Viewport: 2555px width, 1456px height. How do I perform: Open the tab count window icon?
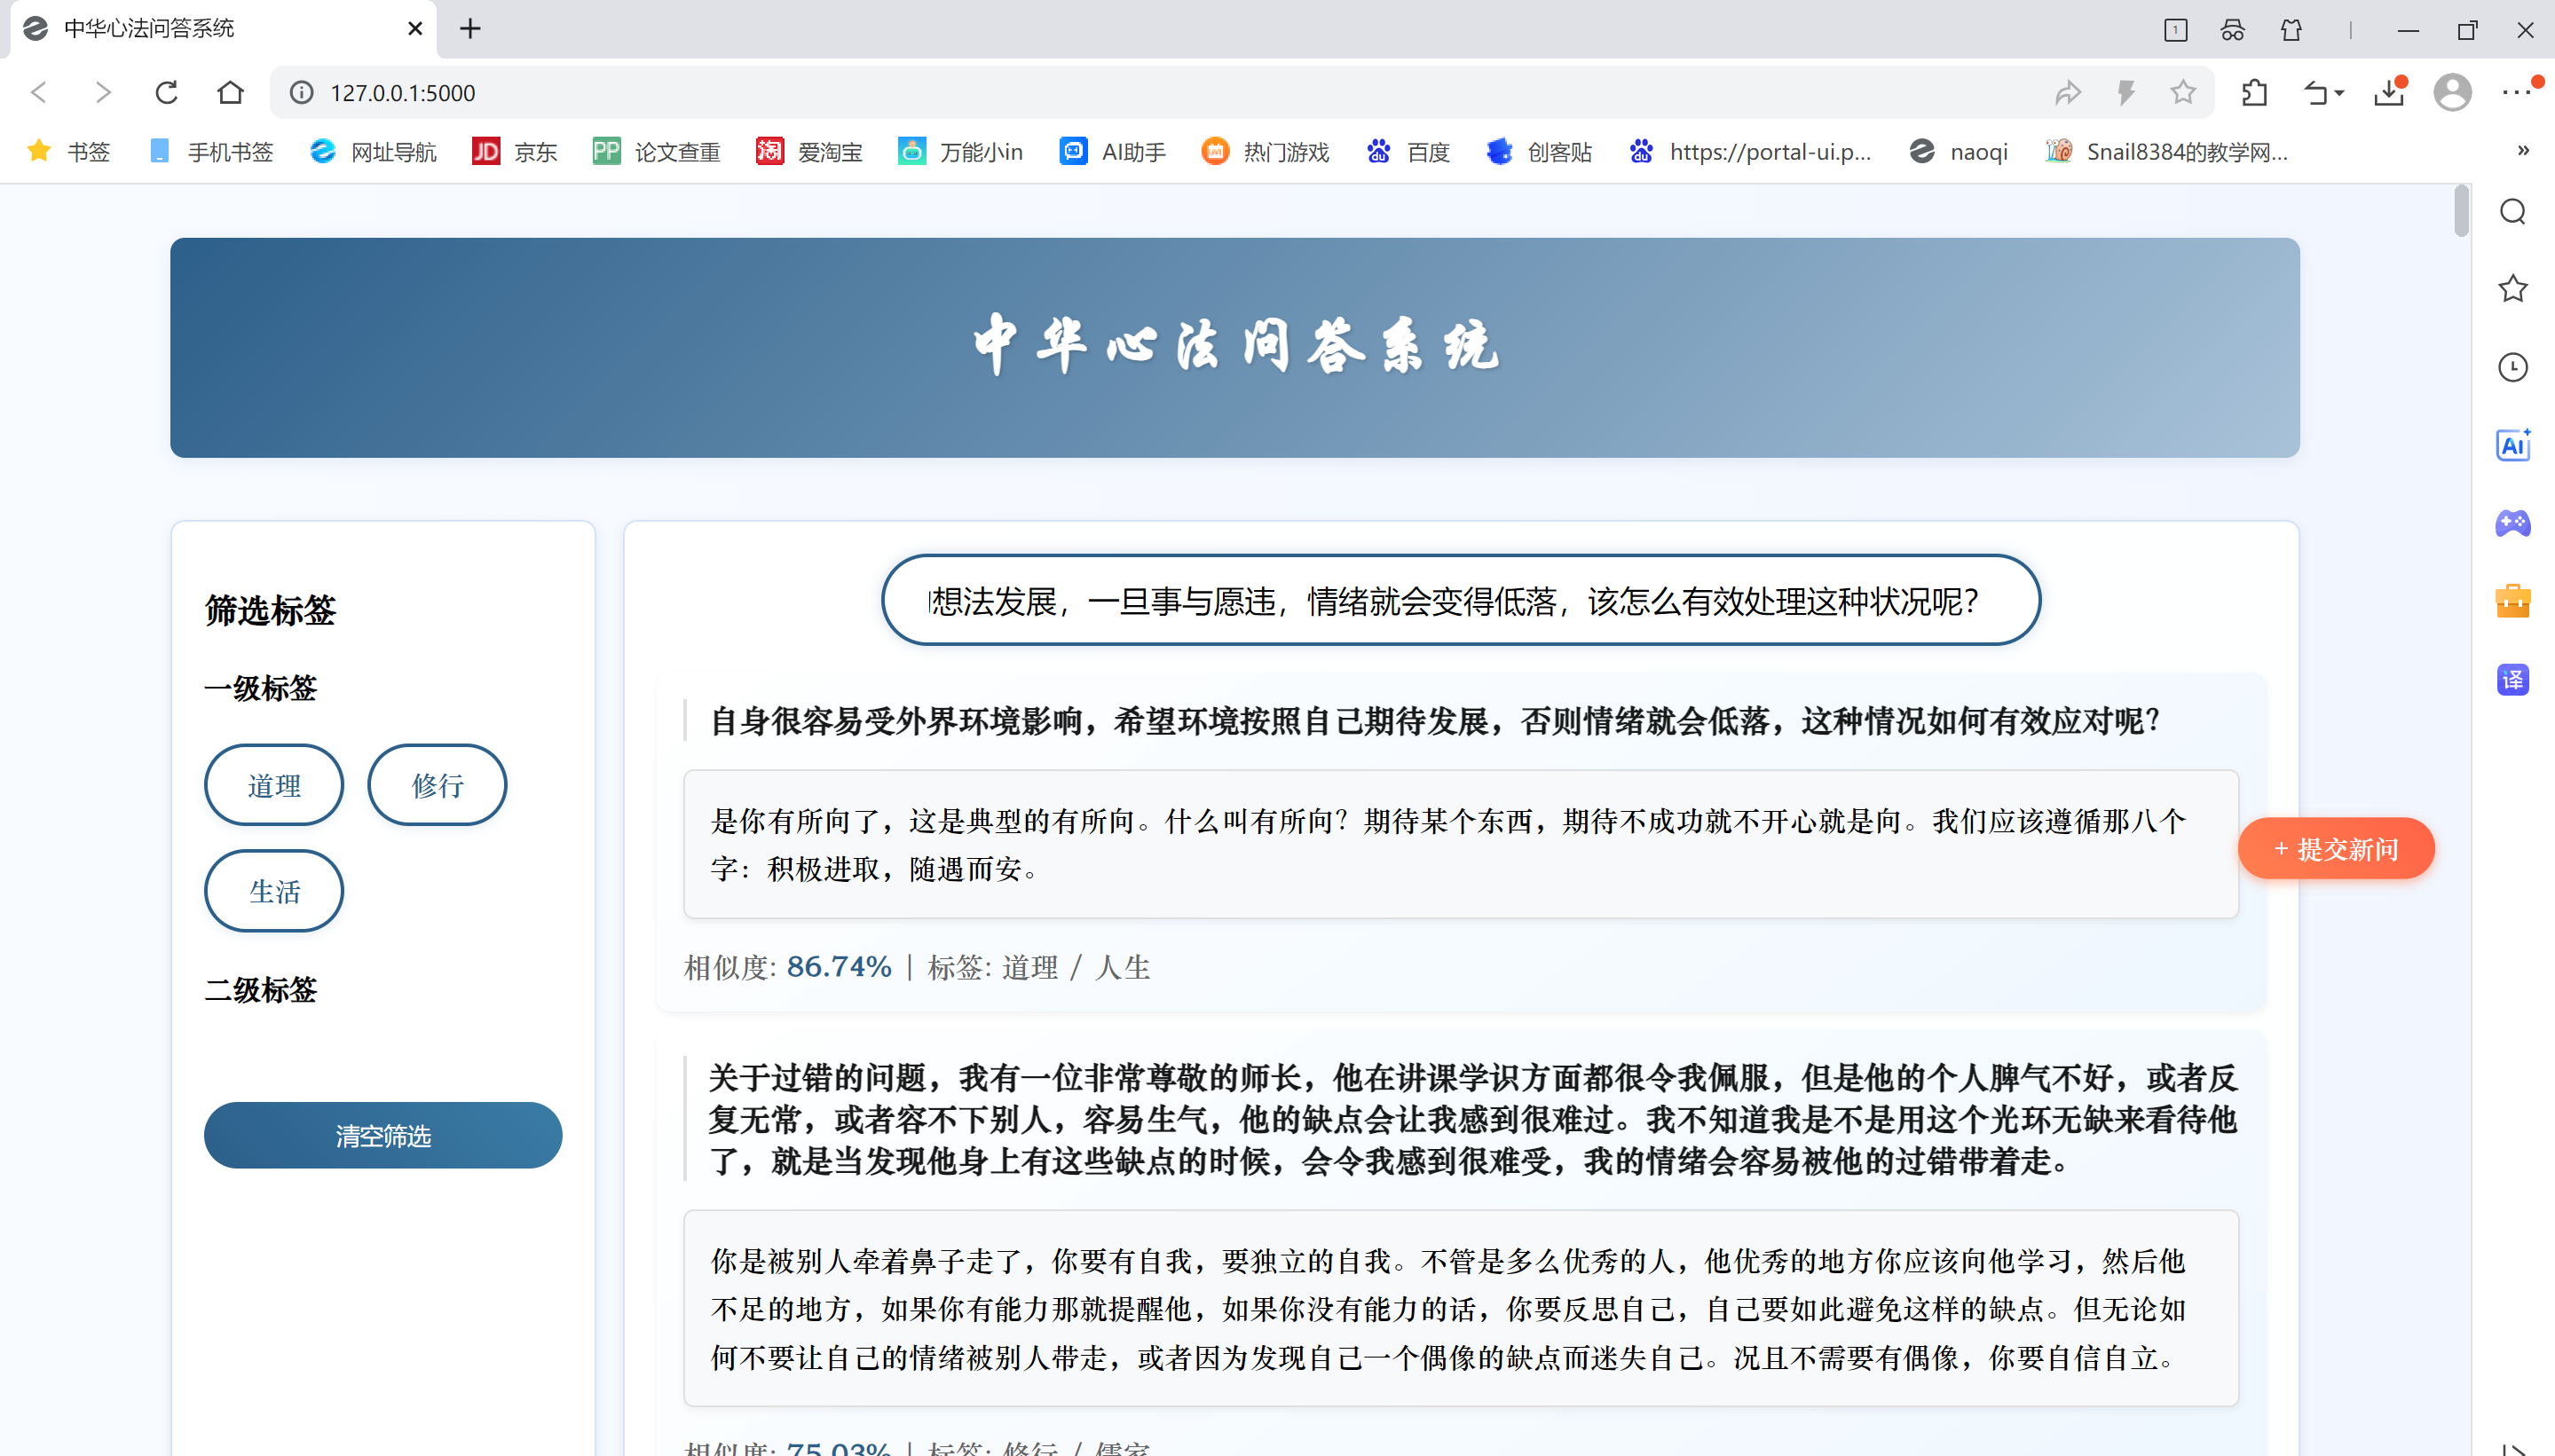tap(2175, 30)
